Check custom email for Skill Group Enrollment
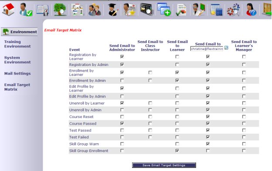272x171 pixels. 208,151
